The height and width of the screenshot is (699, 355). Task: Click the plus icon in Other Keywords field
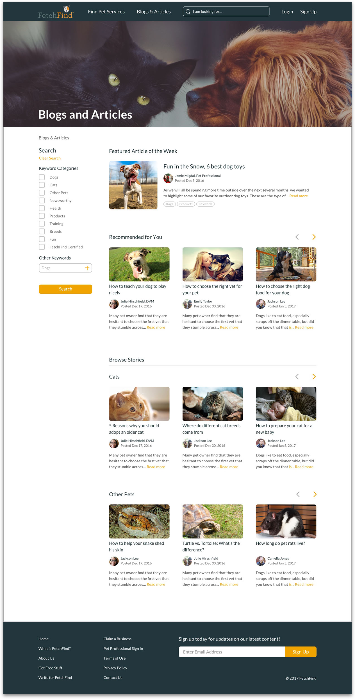[87, 268]
